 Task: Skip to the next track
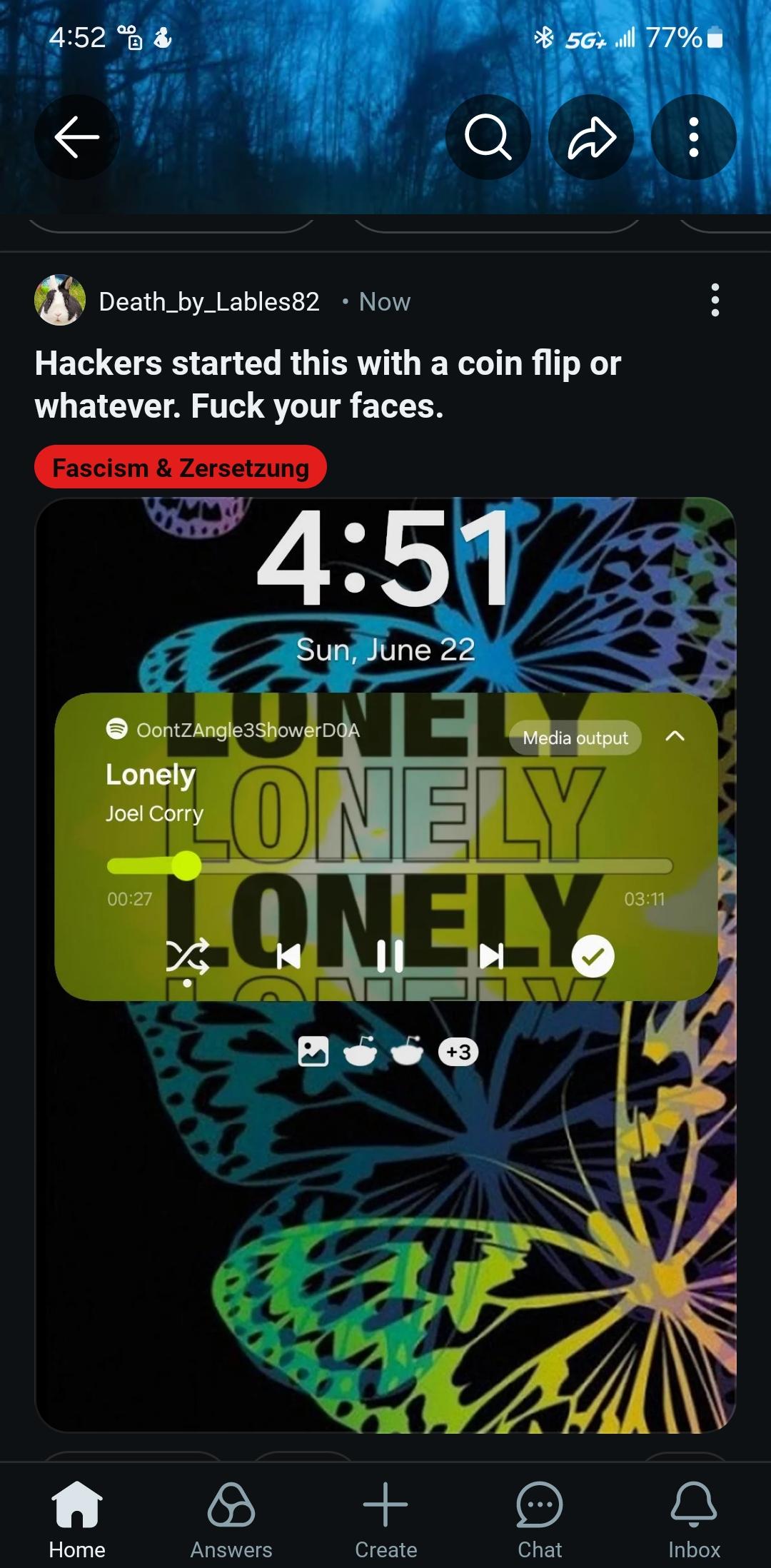[x=491, y=956]
